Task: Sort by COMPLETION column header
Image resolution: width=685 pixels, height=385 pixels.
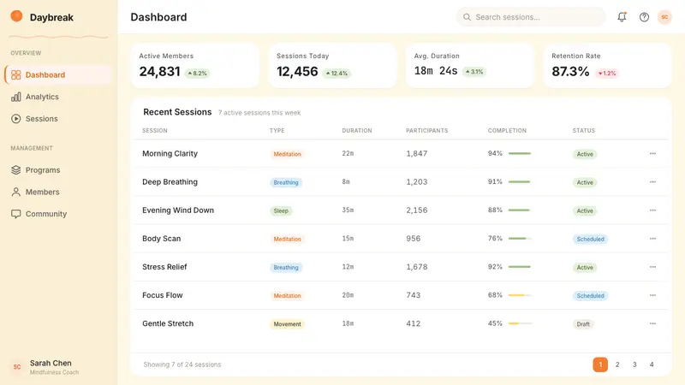Action: tap(507, 131)
